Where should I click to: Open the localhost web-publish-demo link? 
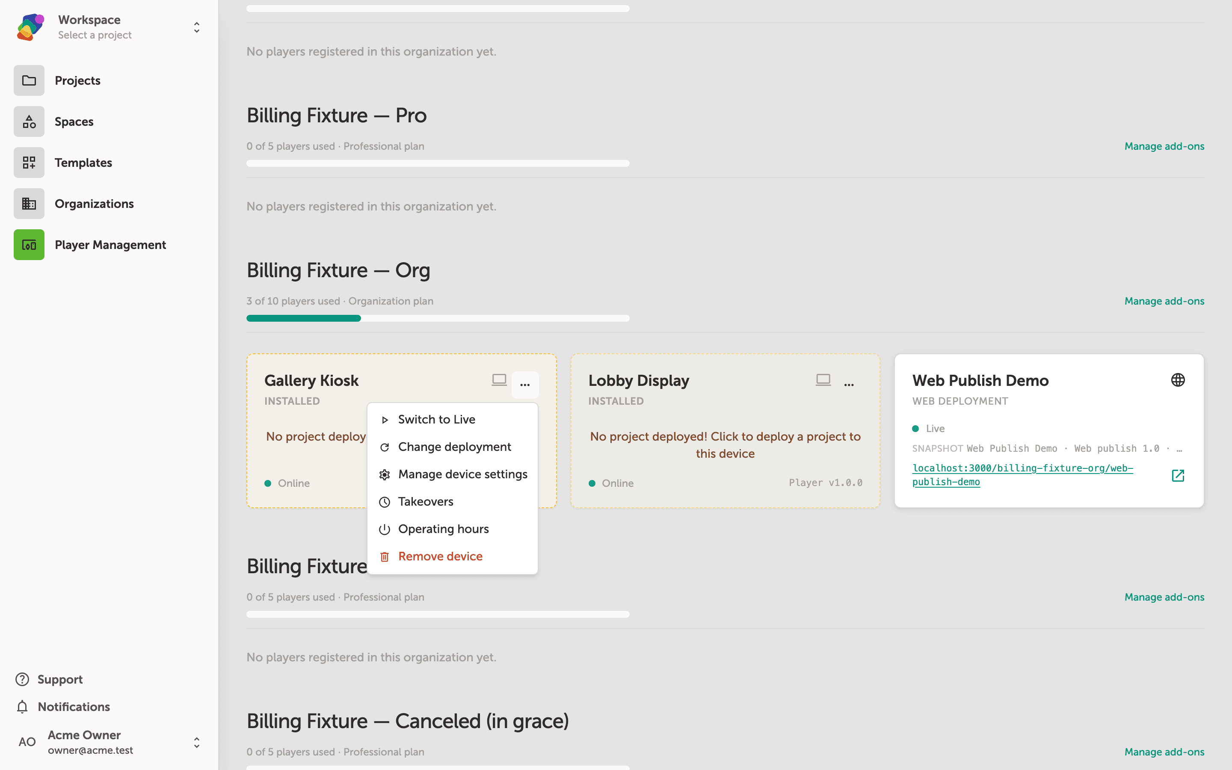click(1022, 475)
